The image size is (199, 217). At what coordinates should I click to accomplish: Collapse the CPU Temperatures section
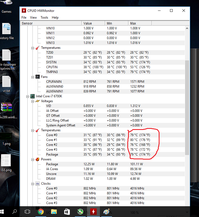pos(32,130)
